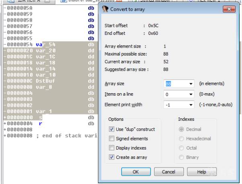This screenshot has height=184, width=242.
Task: Select the var_1 stack variable
Action: click(x=44, y=111)
